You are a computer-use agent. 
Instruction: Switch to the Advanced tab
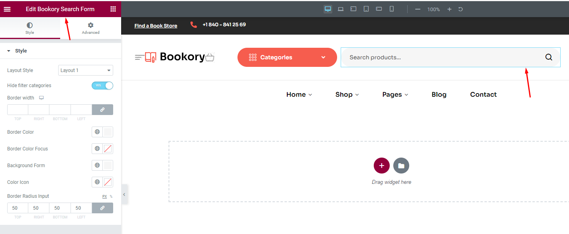tap(90, 28)
